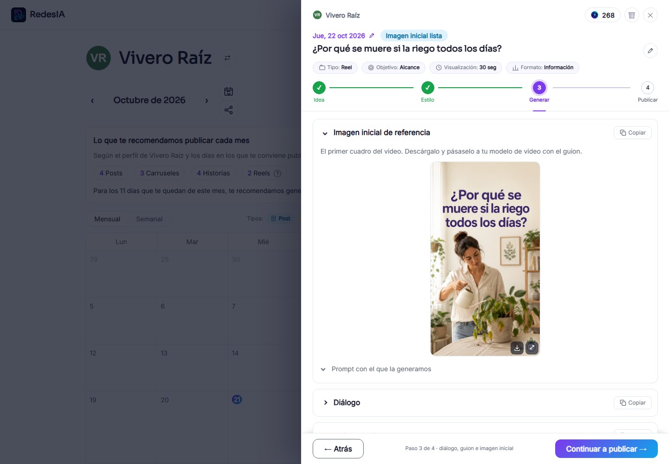Copy the Imagen inicial de referencia section

tap(633, 133)
